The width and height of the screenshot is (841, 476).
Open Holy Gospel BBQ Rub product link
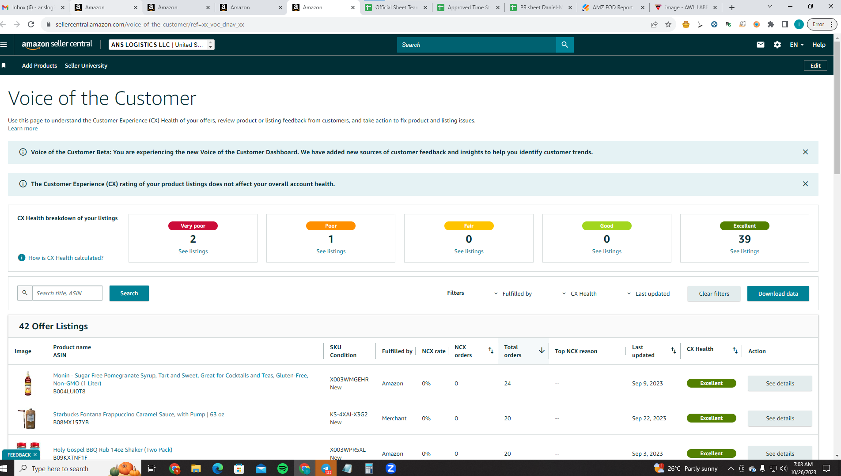[113, 449]
